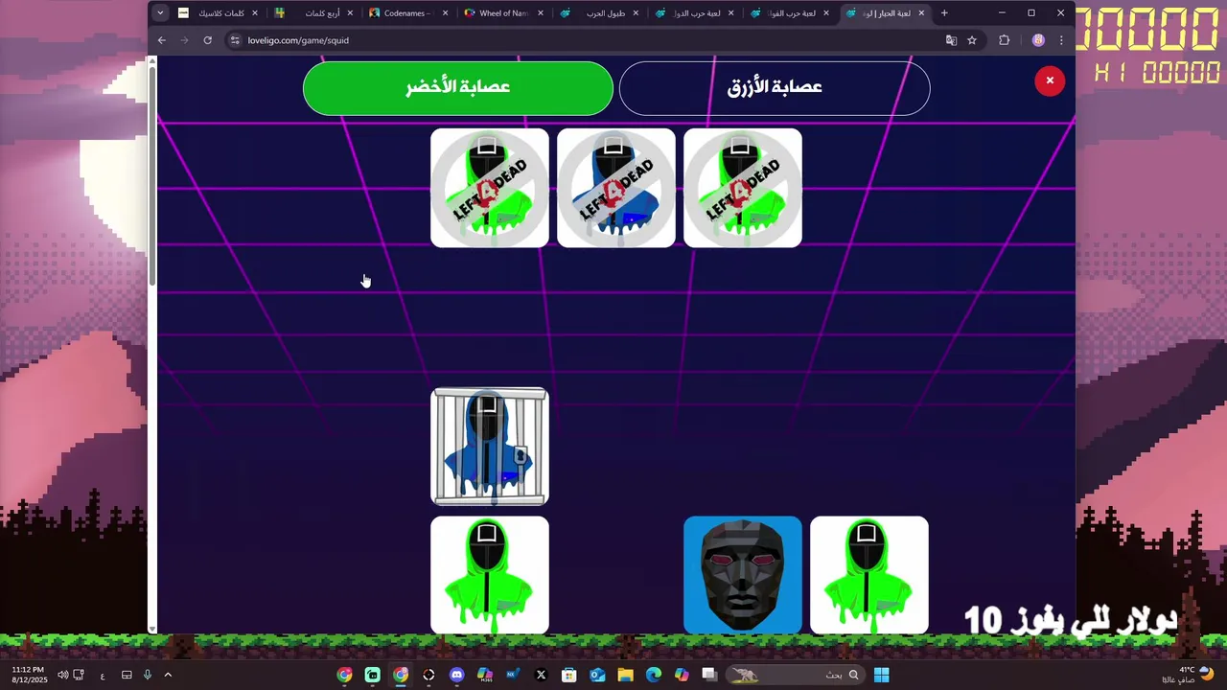
Task: Toggle the microphone icon in the system tray
Action: point(148,675)
